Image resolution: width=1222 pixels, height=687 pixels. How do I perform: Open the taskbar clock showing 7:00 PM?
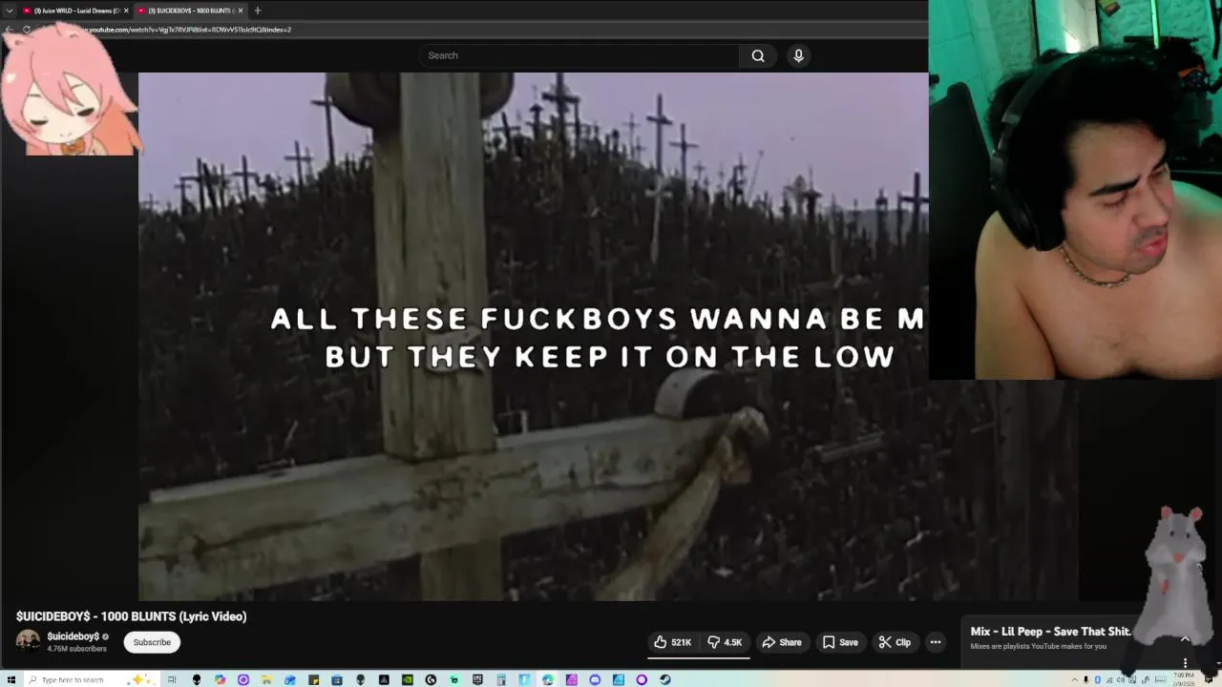point(1184,679)
